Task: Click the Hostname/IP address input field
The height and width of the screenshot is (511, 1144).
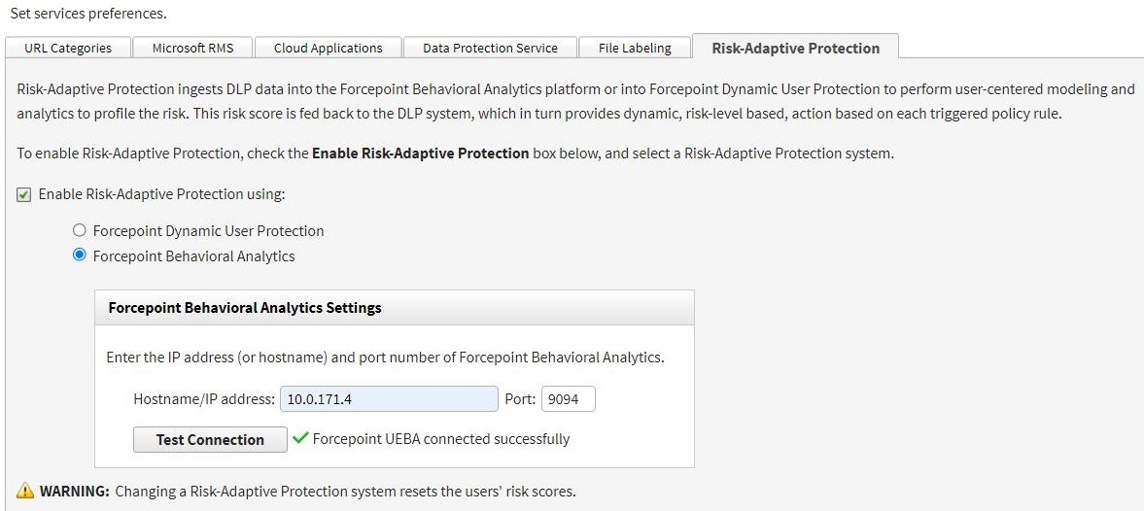Action: 389,399
